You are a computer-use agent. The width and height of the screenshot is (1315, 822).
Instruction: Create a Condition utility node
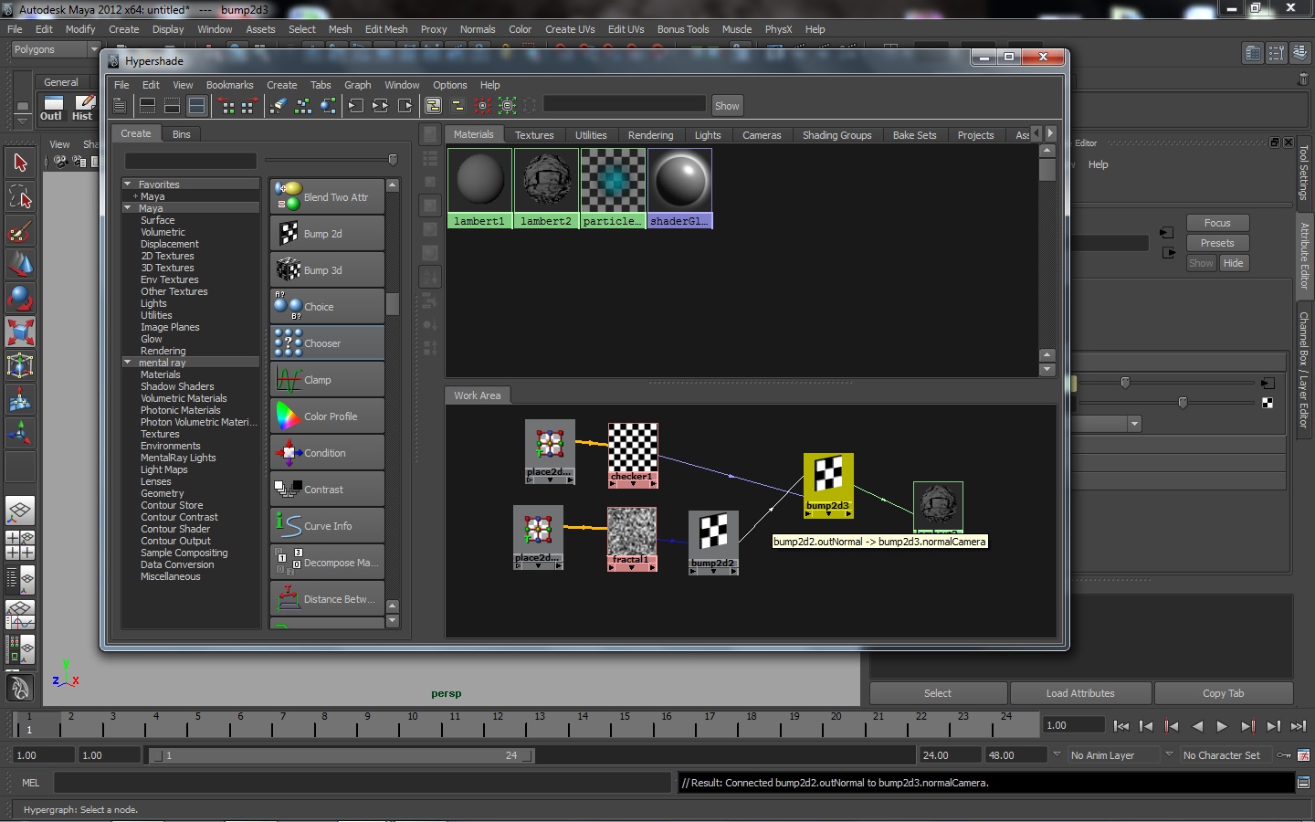tap(327, 453)
